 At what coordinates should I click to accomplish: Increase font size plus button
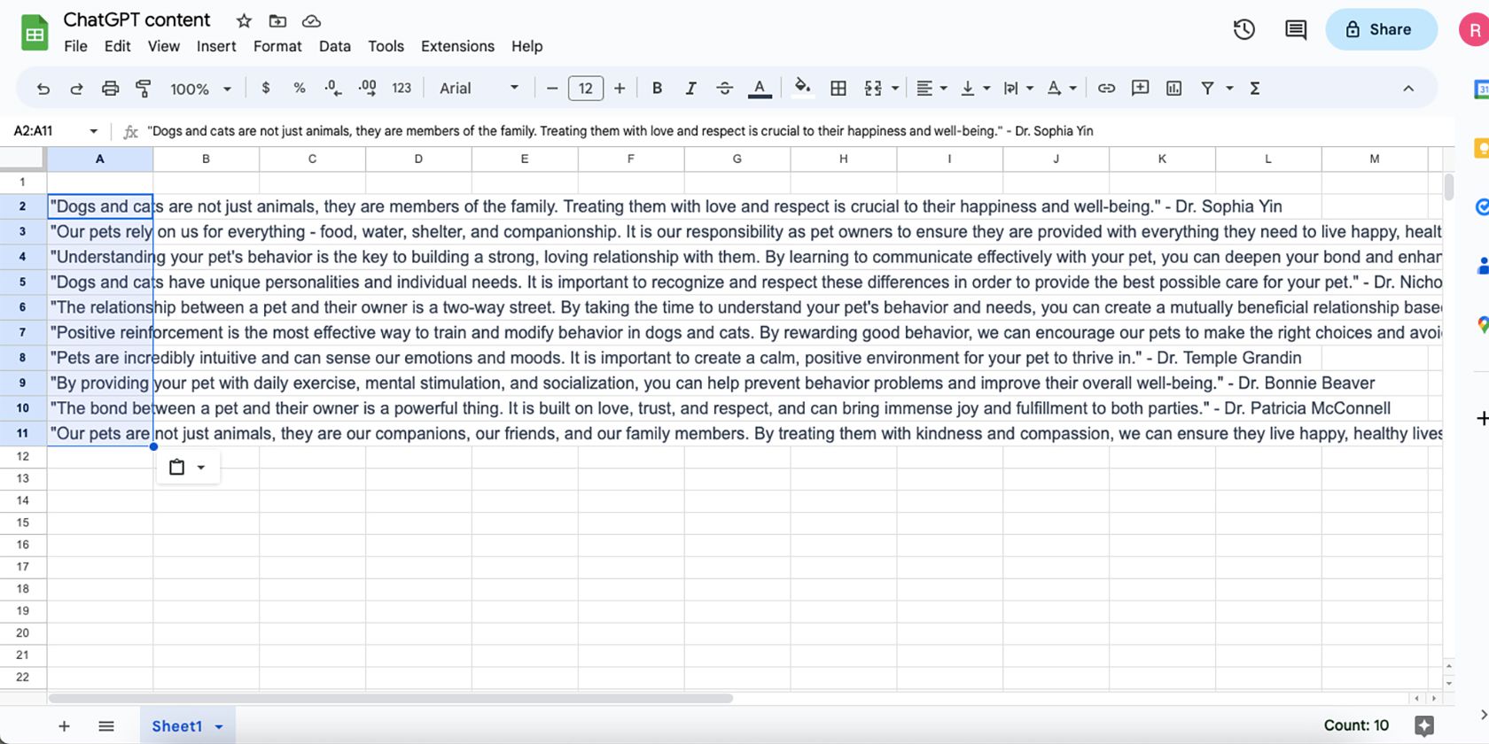pos(620,88)
